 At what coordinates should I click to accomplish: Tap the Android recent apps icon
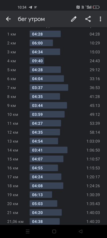click(x=28, y=231)
